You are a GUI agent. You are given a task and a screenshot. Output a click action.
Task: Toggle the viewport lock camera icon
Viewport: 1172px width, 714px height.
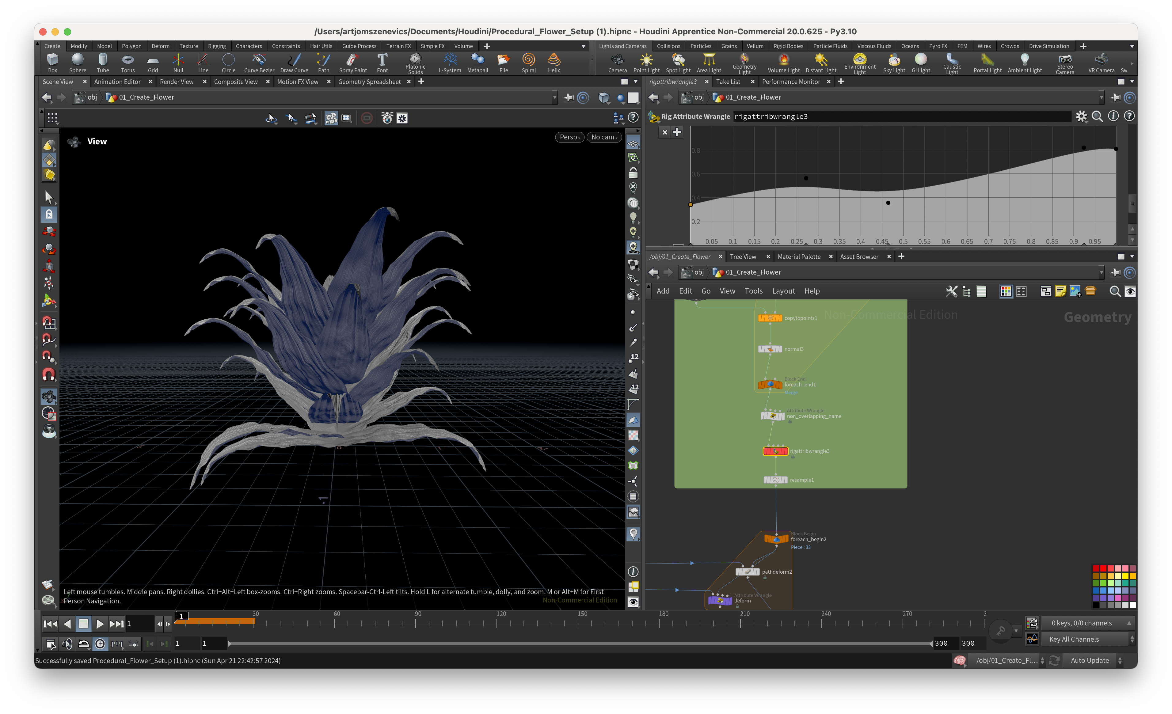(x=633, y=173)
